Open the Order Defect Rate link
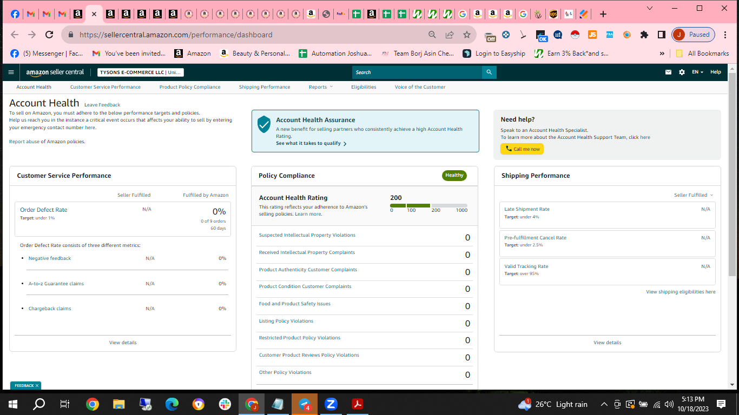739x415 pixels. click(x=44, y=210)
